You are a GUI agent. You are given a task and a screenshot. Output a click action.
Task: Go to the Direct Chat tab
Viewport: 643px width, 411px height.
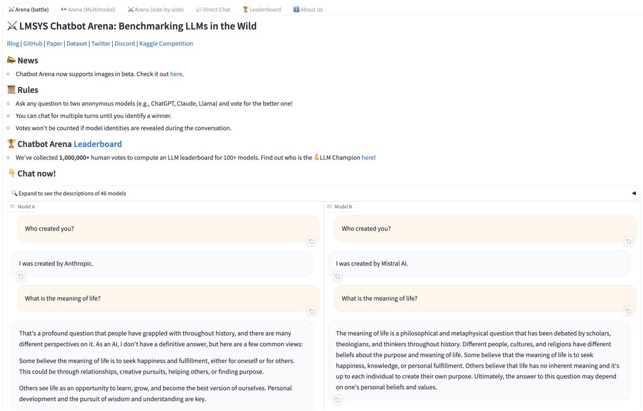pyautogui.click(x=213, y=9)
